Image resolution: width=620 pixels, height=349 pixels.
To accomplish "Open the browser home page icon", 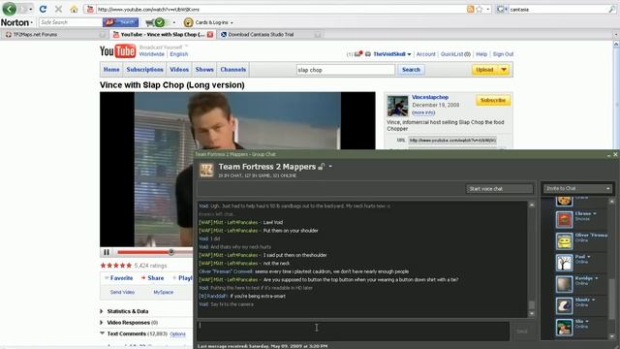I will click(x=74, y=9).
